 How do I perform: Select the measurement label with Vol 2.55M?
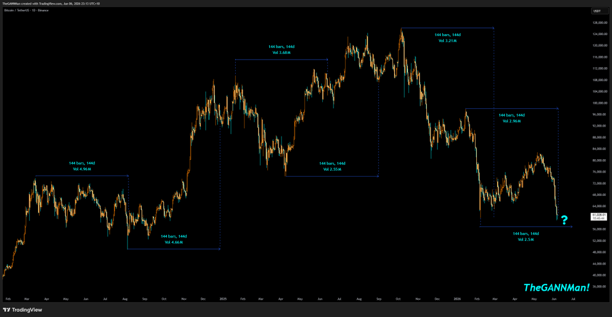pos(332,166)
